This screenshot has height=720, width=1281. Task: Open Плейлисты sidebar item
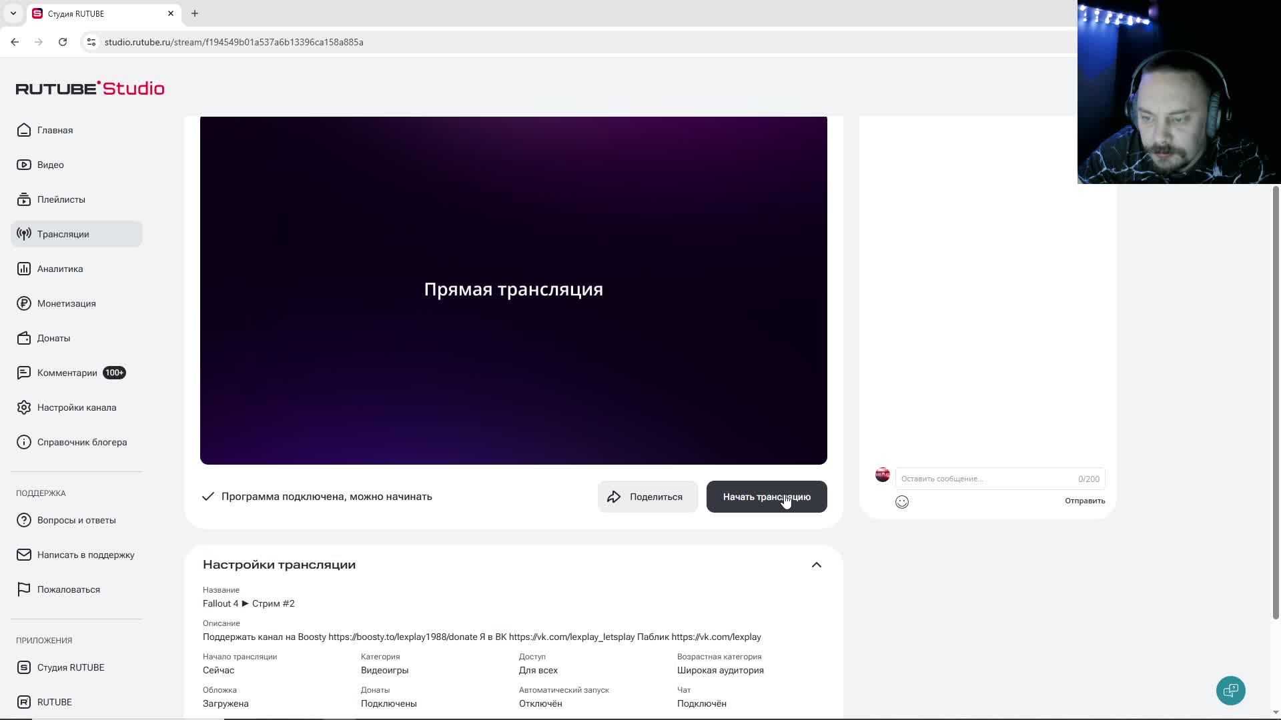61,199
